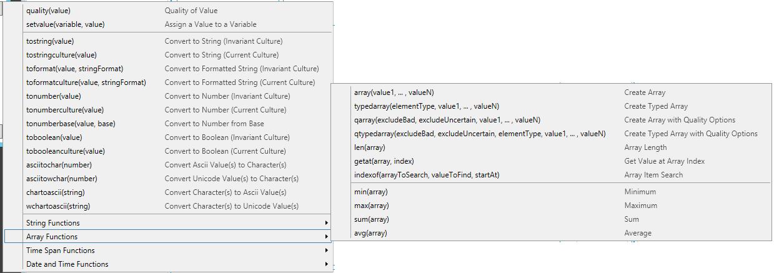The width and height of the screenshot is (774, 273).
Task: Choose indexof Array Item Search entry
Action: (426, 175)
